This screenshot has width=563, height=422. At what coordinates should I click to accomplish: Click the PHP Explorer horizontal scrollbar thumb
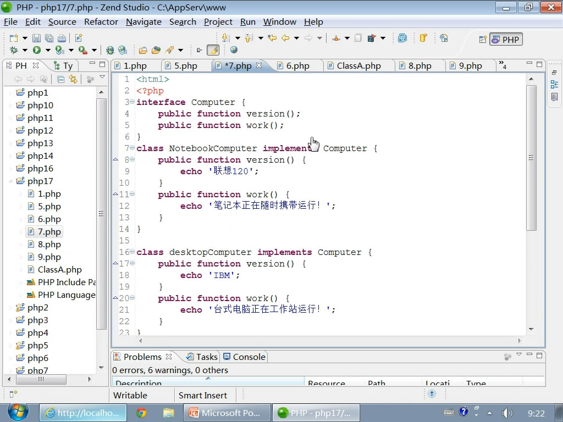click(41, 379)
